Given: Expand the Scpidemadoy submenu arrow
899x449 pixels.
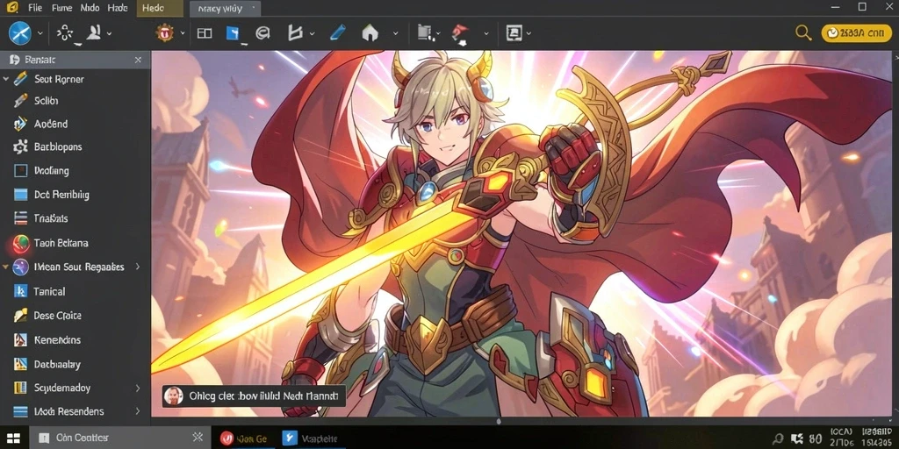Looking at the screenshot, I should click(138, 388).
